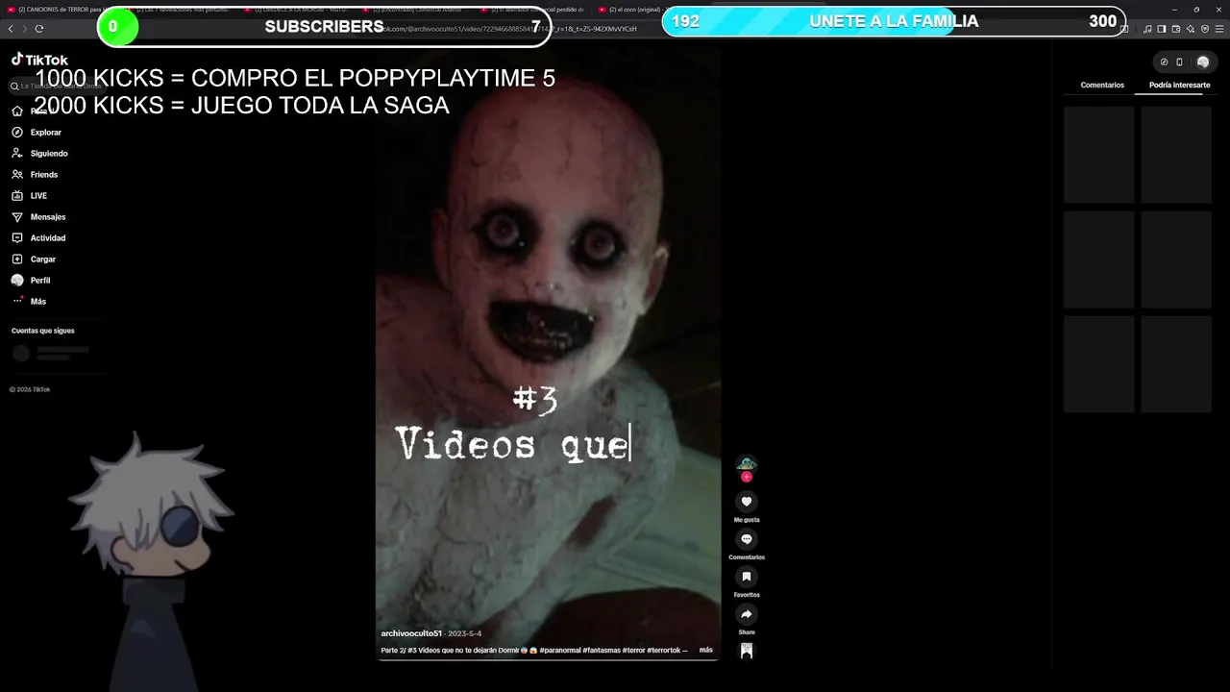Image resolution: width=1230 pixels, height=692 pixels.
Task: Switch to CANCIONES de TERROR browser tab
Action: [60, 10]
